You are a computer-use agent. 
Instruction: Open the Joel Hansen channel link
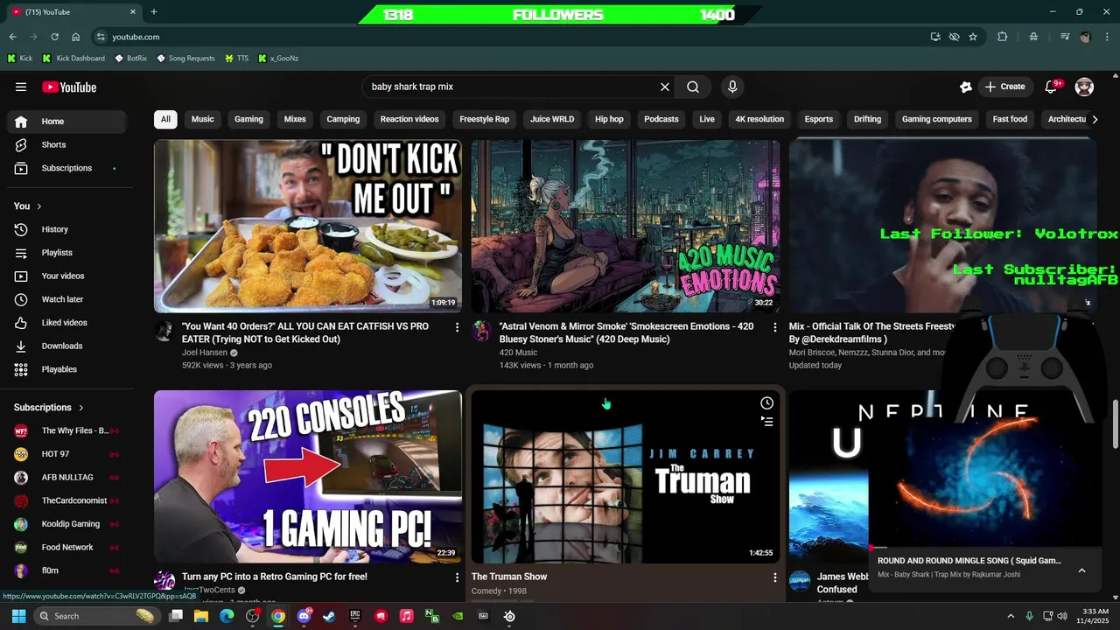pos(205,353)
